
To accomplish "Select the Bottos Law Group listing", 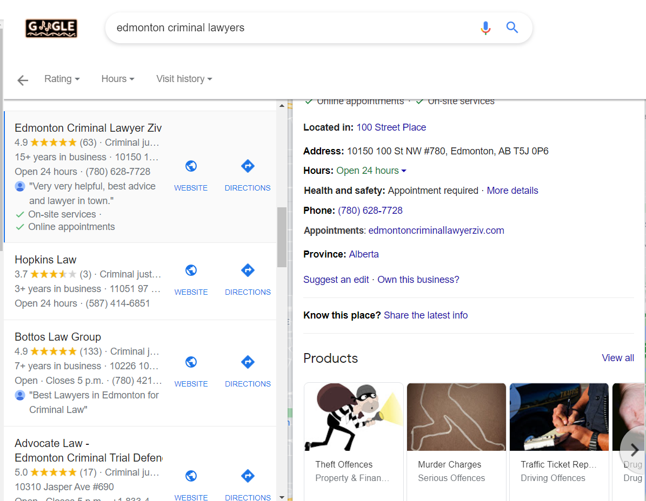I will click(x=58, y=337).
